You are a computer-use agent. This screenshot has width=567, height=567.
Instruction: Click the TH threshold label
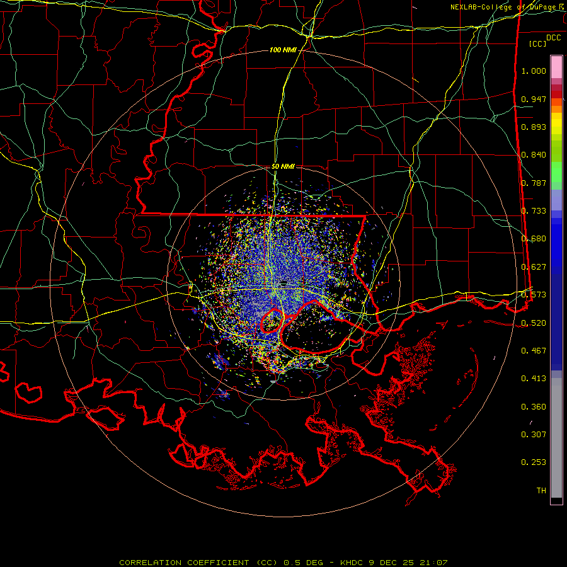tap(541, 491)
